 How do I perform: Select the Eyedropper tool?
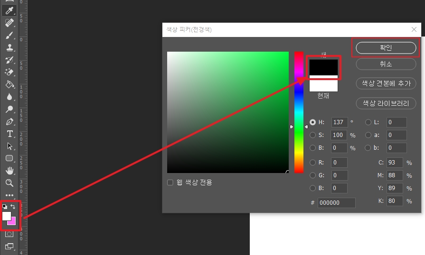click(x=9, y=10)
